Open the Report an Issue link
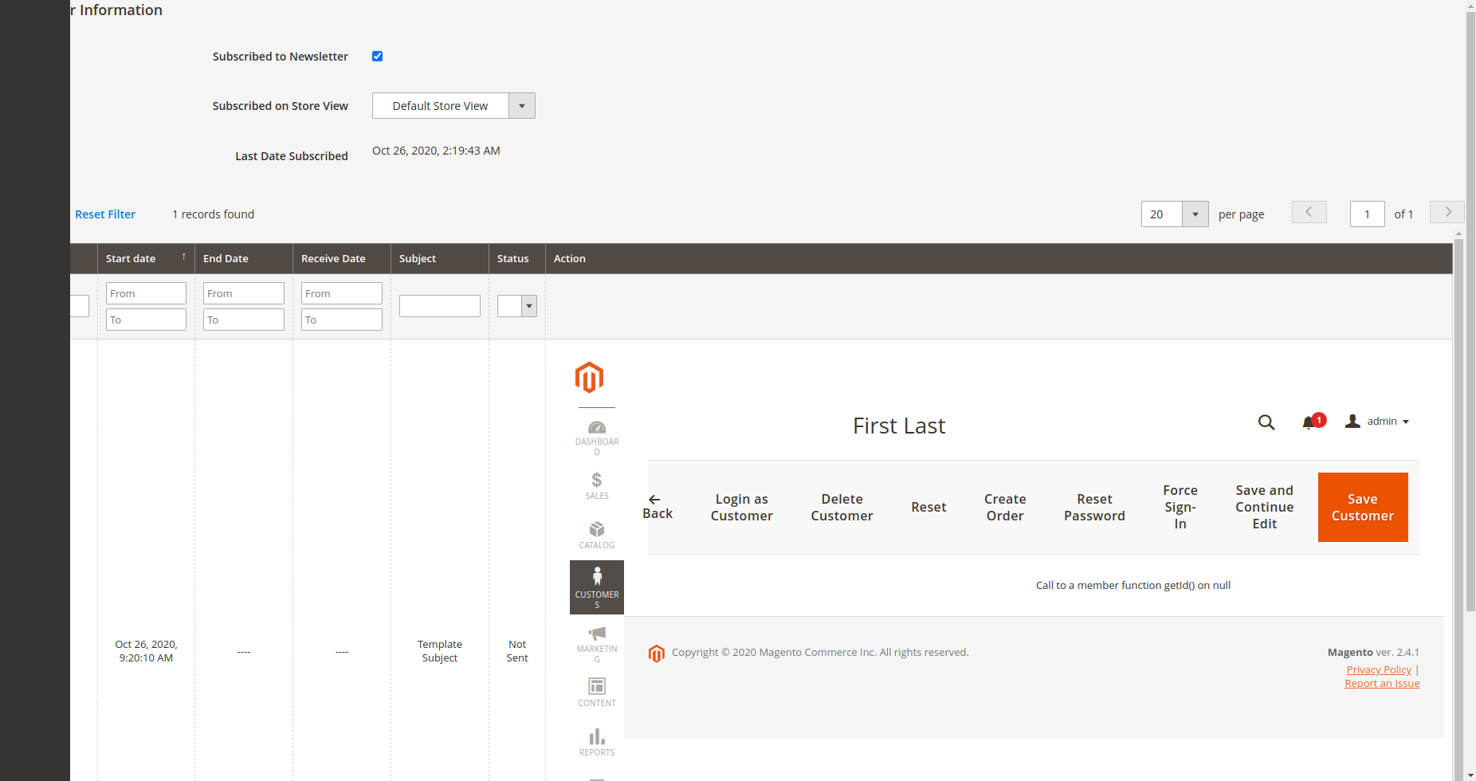 [1382, 684]
